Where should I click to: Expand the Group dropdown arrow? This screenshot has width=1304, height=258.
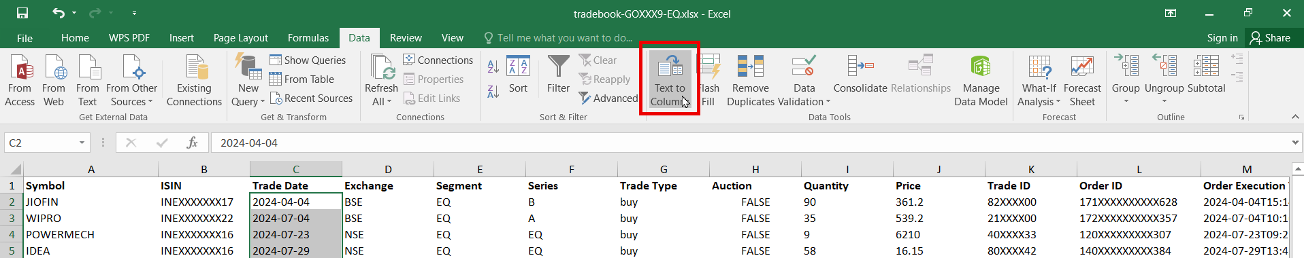1126,100
